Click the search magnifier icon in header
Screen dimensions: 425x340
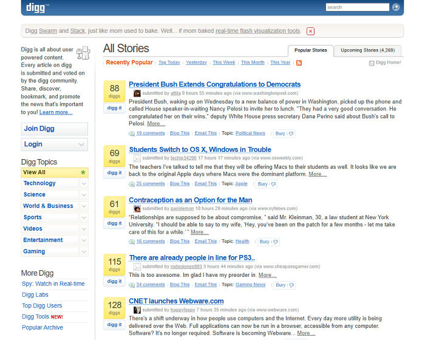396,7
